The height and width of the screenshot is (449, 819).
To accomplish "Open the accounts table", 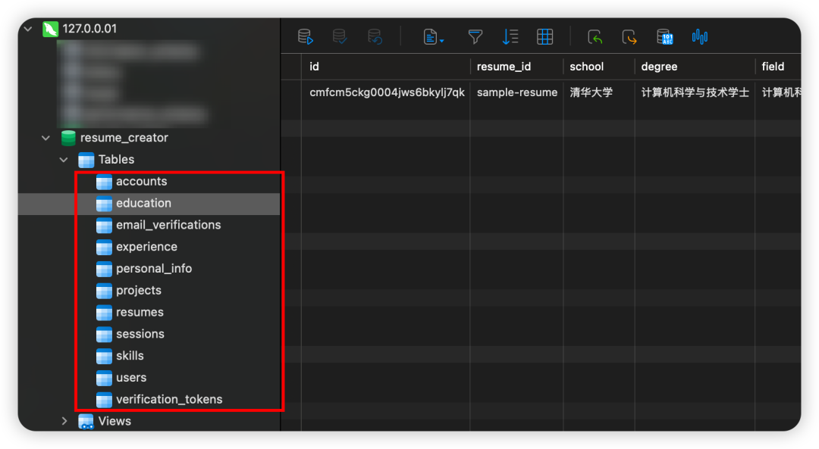I will (142, 182).
